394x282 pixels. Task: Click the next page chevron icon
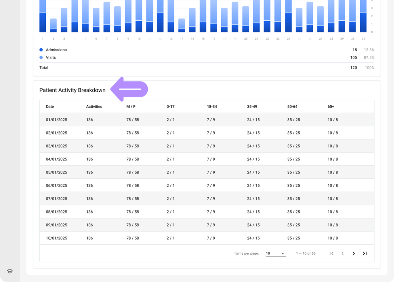point(354,253)
